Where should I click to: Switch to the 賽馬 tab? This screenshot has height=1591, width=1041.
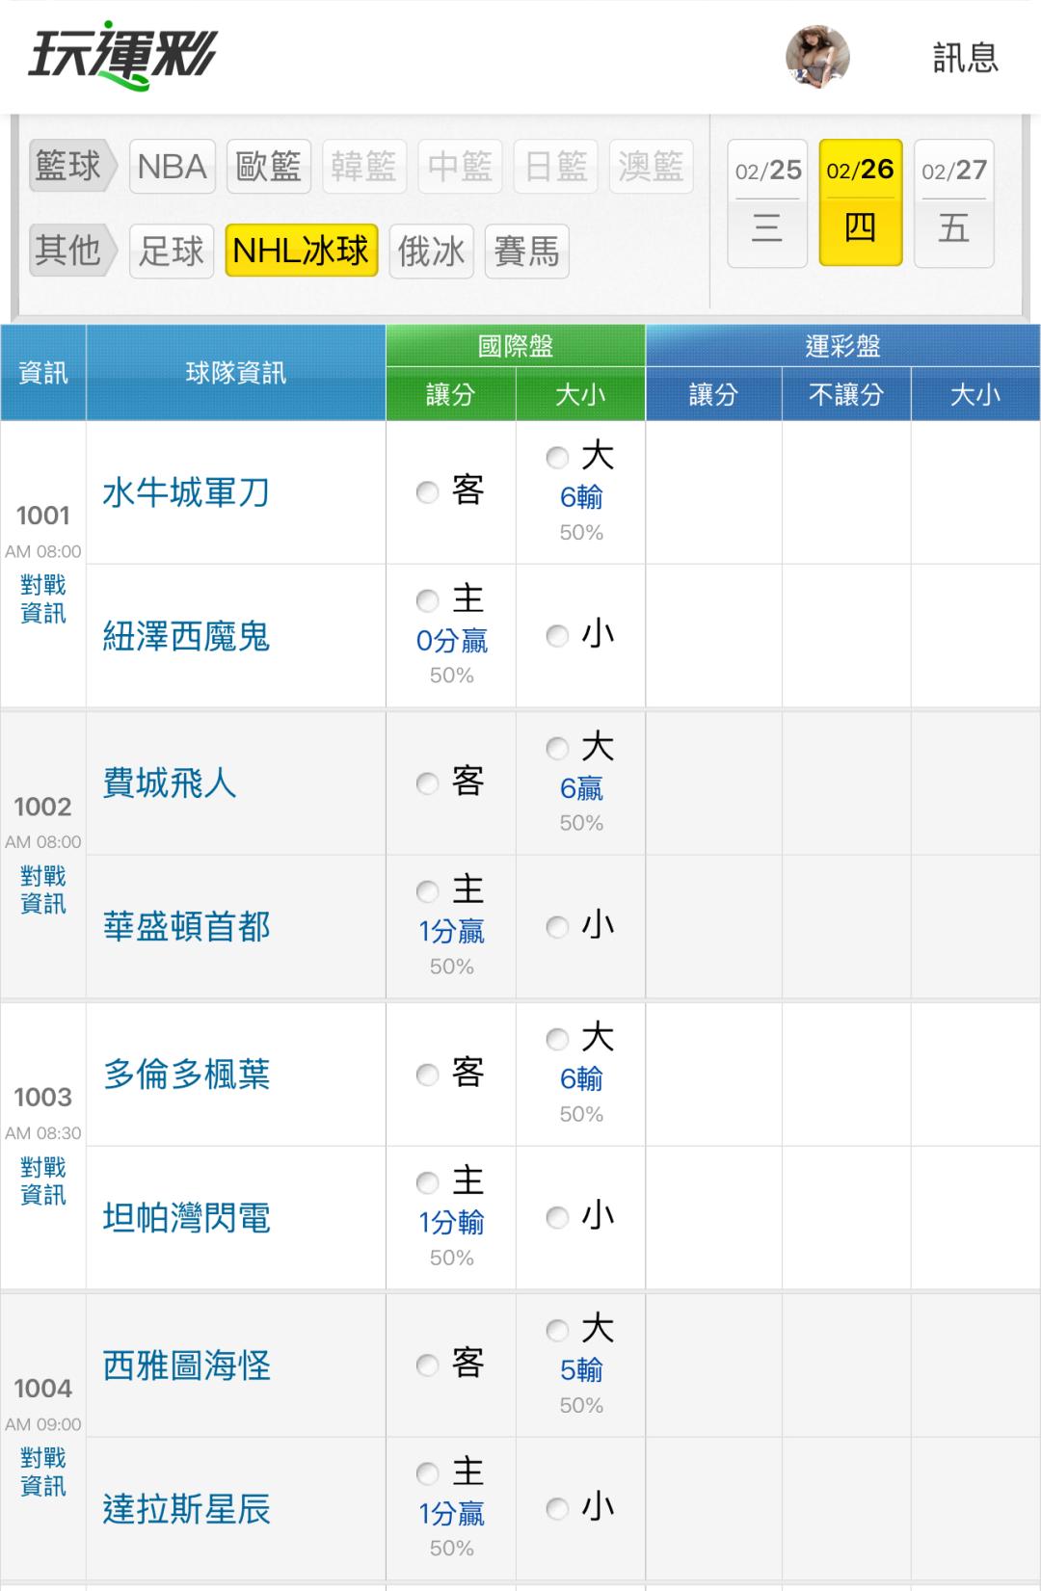[x=527, y=251]
